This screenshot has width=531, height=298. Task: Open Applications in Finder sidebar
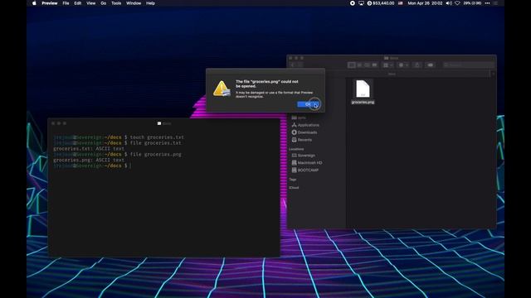tap(304, 125)
